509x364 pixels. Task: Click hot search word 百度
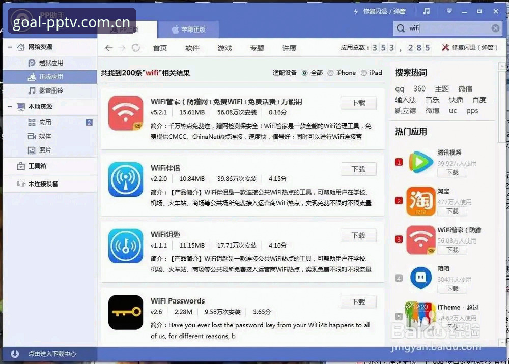point(479,100)
